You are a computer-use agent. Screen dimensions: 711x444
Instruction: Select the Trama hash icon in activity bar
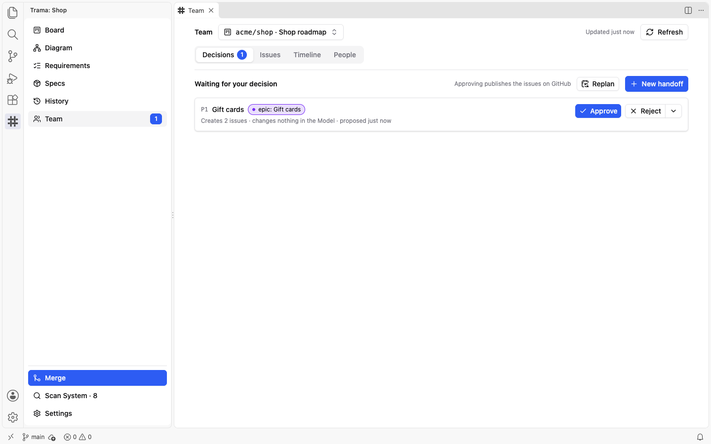(x=13, y=121)
